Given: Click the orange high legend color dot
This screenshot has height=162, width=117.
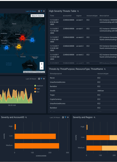Looking at the screenshot, I should point(35,89).
